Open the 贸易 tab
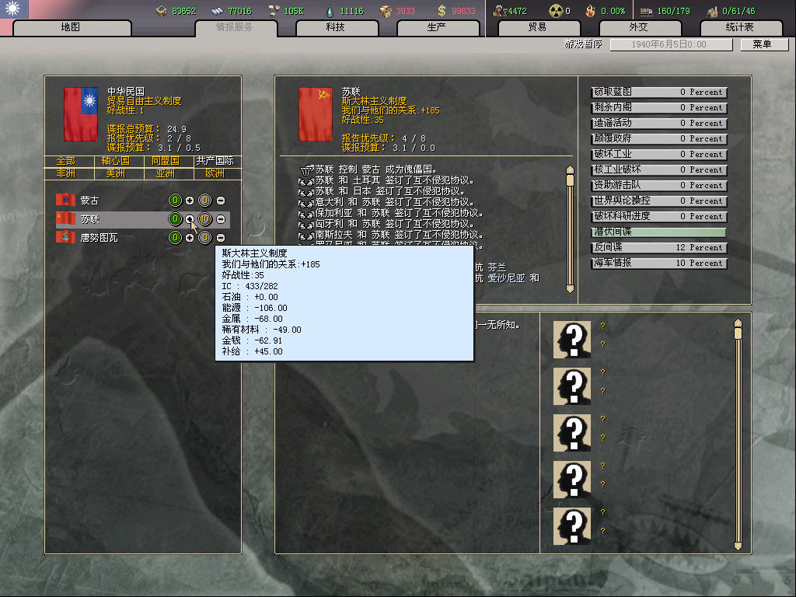 click(538, 27)
